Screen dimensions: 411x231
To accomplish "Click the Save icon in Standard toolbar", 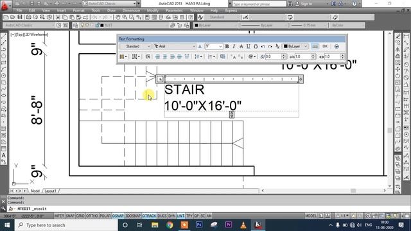I will click(20, 17).
